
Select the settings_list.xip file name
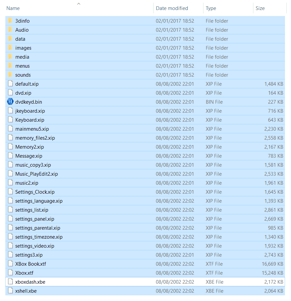pyautogui.click(x=32, y=210)
